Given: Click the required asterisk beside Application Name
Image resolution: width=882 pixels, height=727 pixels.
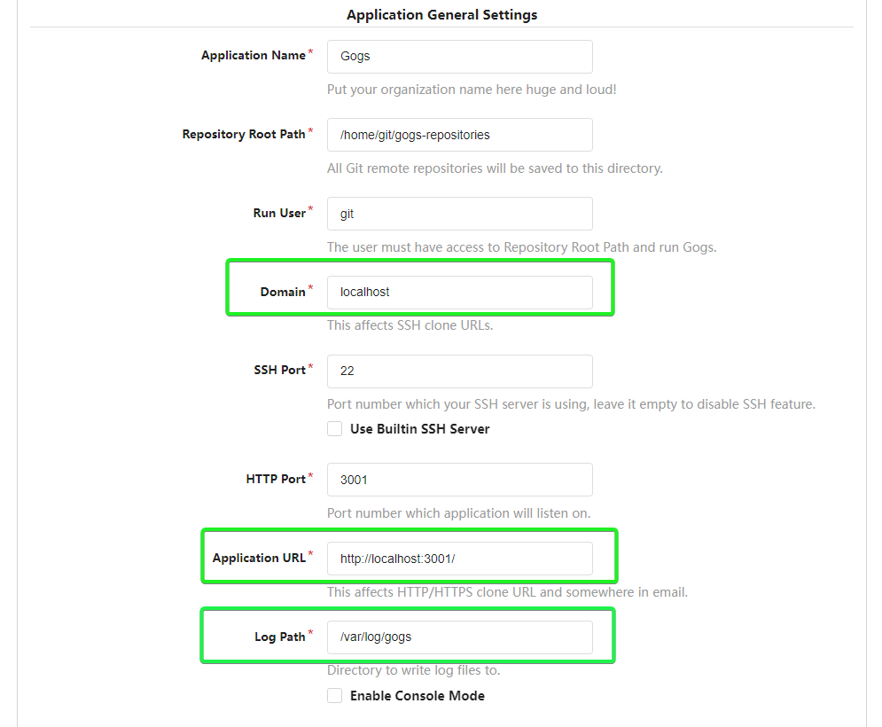Looking at the screenshot, I should coord(310,51).
